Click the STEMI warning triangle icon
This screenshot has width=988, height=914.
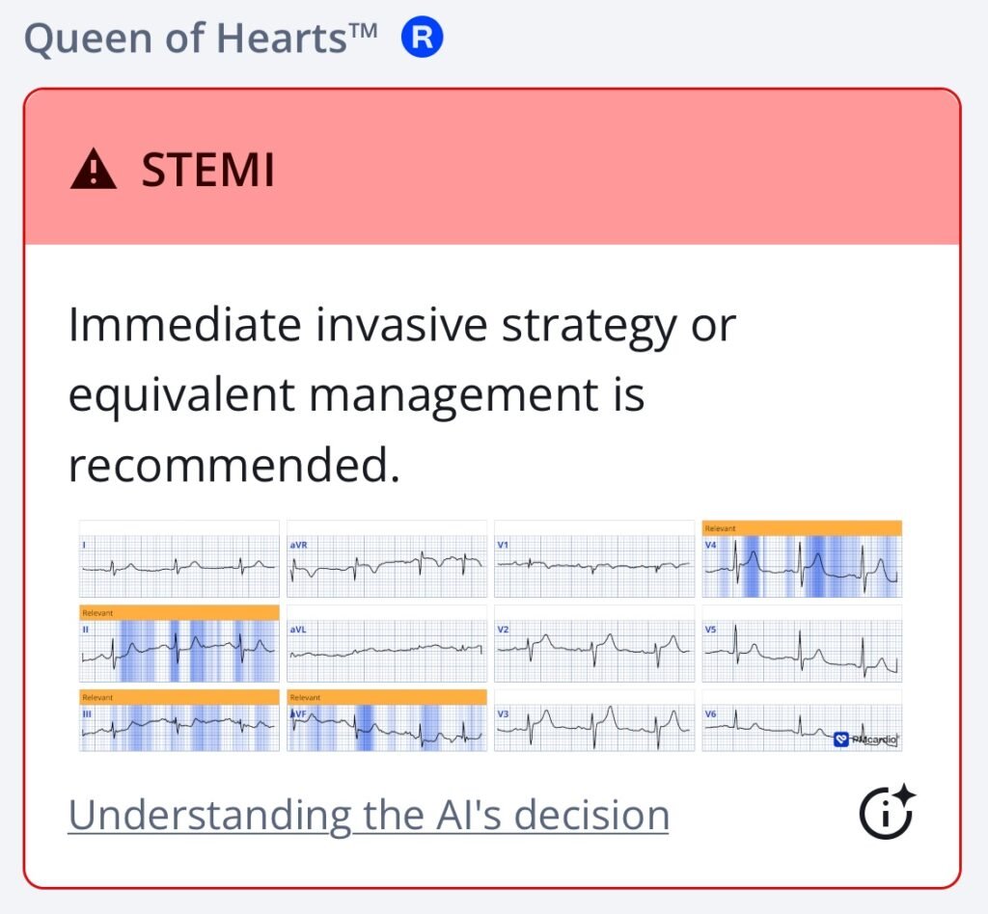point(94,172)
